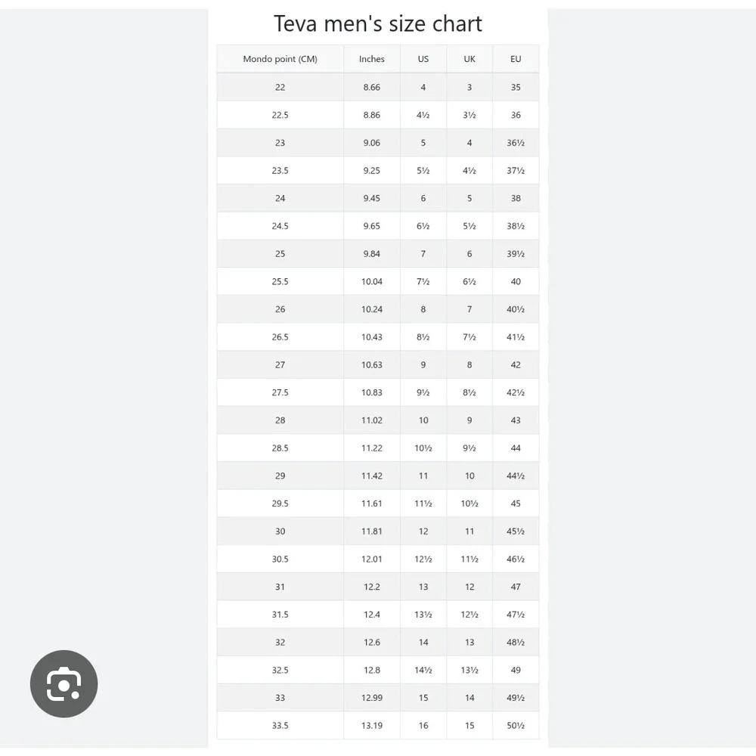756x756 pixels.
Task: Select the US size 8½ cell
Action: click(x=423, y=337)
